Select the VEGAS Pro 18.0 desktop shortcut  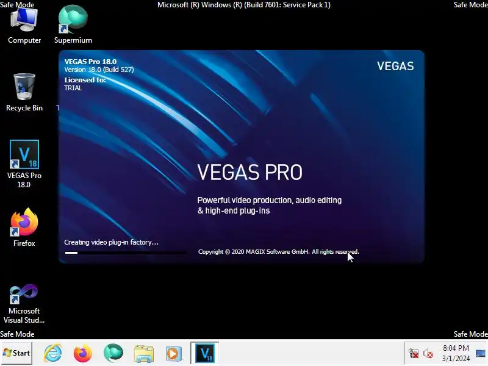pyautogui.click(x=24, y=164)
